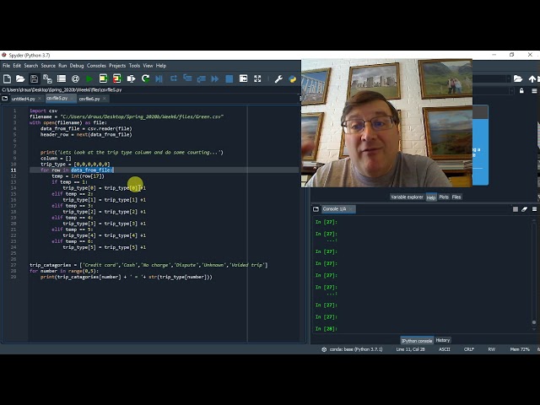The width and height of the screenshot is (540, 405).
Task: Switch to Files pane tab
Action: pos(456,197)
